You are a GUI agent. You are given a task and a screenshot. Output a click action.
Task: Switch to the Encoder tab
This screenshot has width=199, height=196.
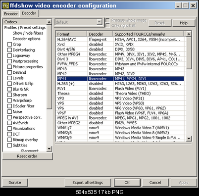[x=11, y=14]
